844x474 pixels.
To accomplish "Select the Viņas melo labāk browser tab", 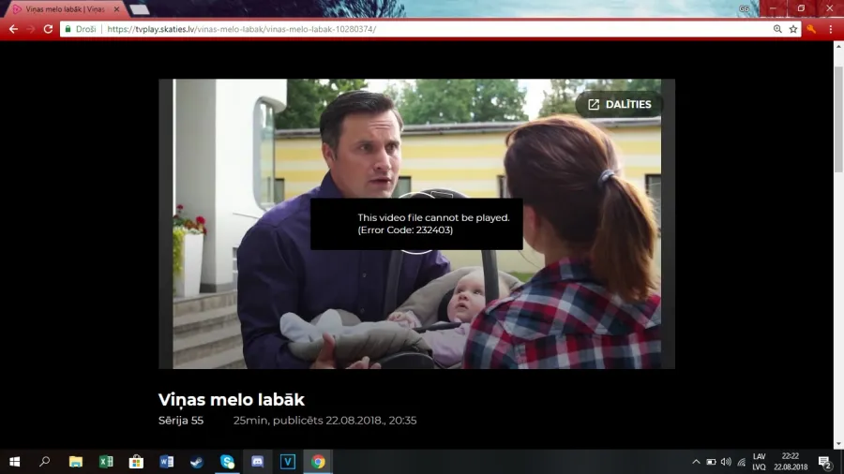I will pos(65,9).
